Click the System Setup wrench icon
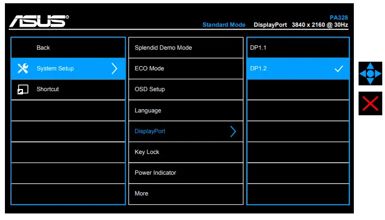The image size is (385, 220). pos(23,68)
